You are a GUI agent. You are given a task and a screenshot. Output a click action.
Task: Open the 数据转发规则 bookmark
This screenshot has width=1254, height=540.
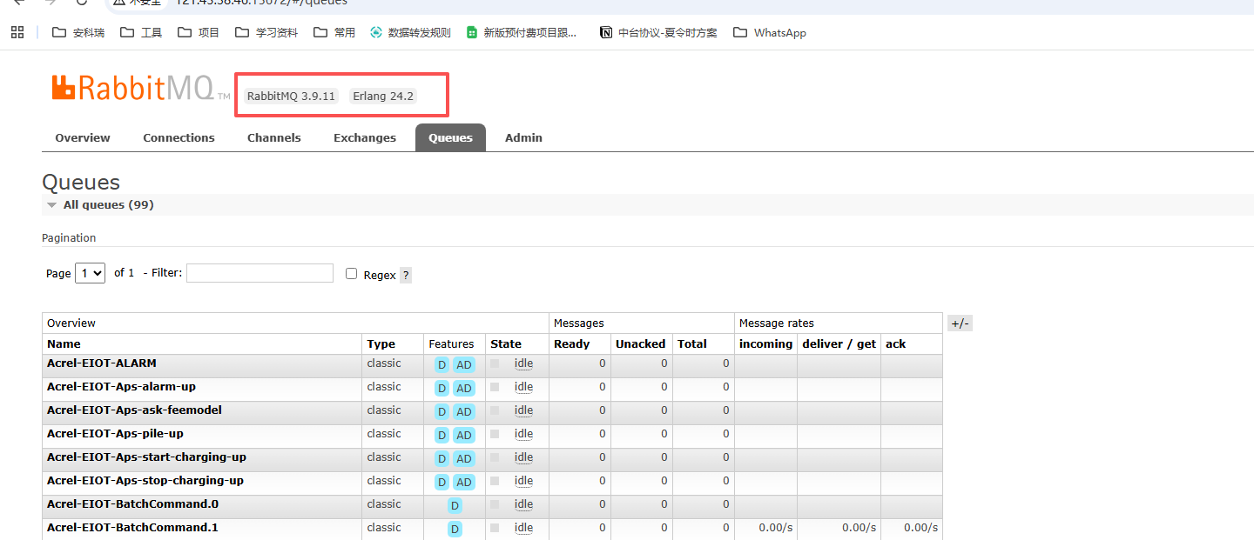pos(410,32)
